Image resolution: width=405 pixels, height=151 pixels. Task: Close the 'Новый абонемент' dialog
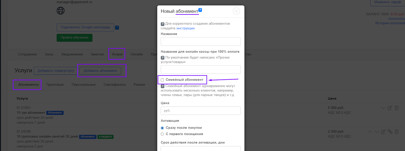(x=236, y=11)
